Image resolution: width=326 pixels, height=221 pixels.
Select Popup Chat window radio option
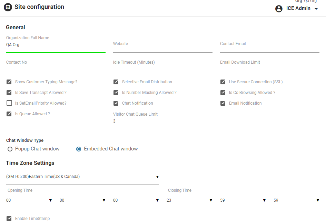tap(10, 149)
